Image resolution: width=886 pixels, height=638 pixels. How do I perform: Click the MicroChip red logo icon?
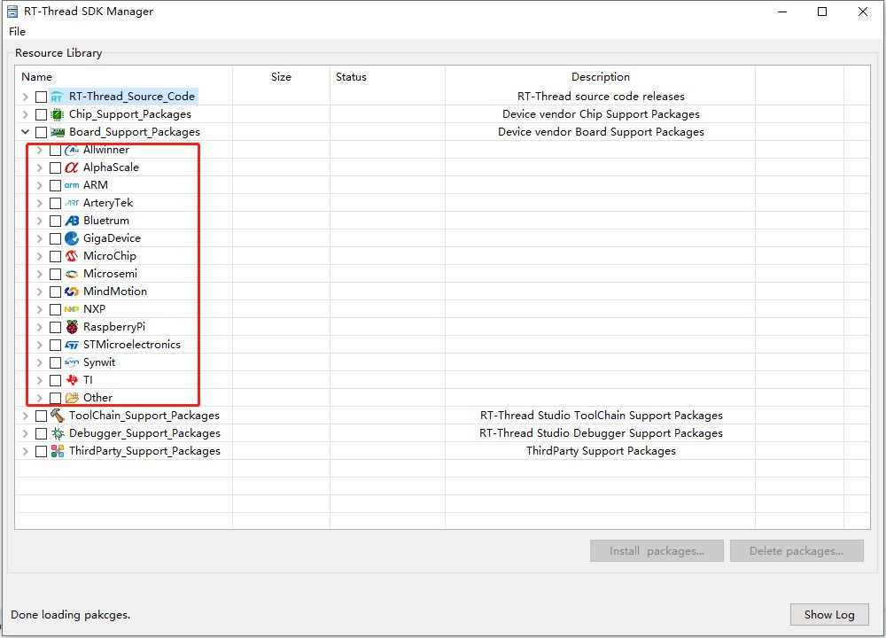click(x=72, y=256)
